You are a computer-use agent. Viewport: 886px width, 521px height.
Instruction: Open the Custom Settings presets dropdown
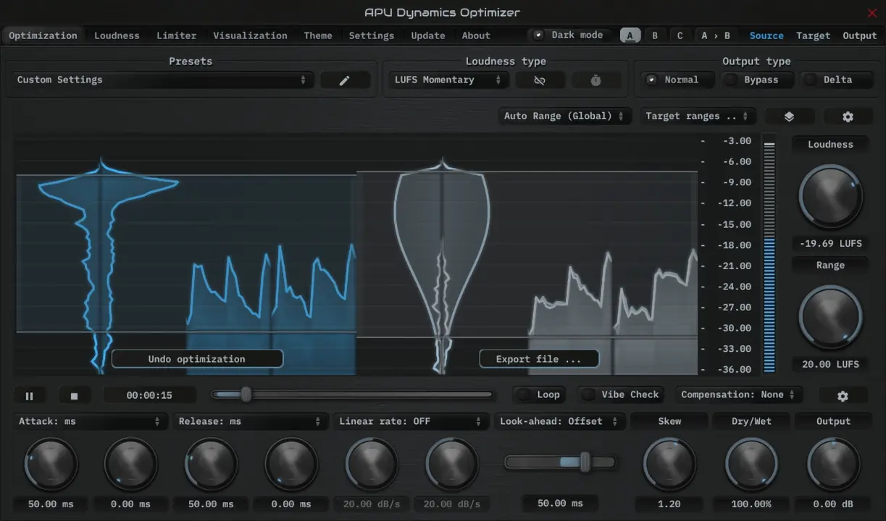(x=162, y=80)
